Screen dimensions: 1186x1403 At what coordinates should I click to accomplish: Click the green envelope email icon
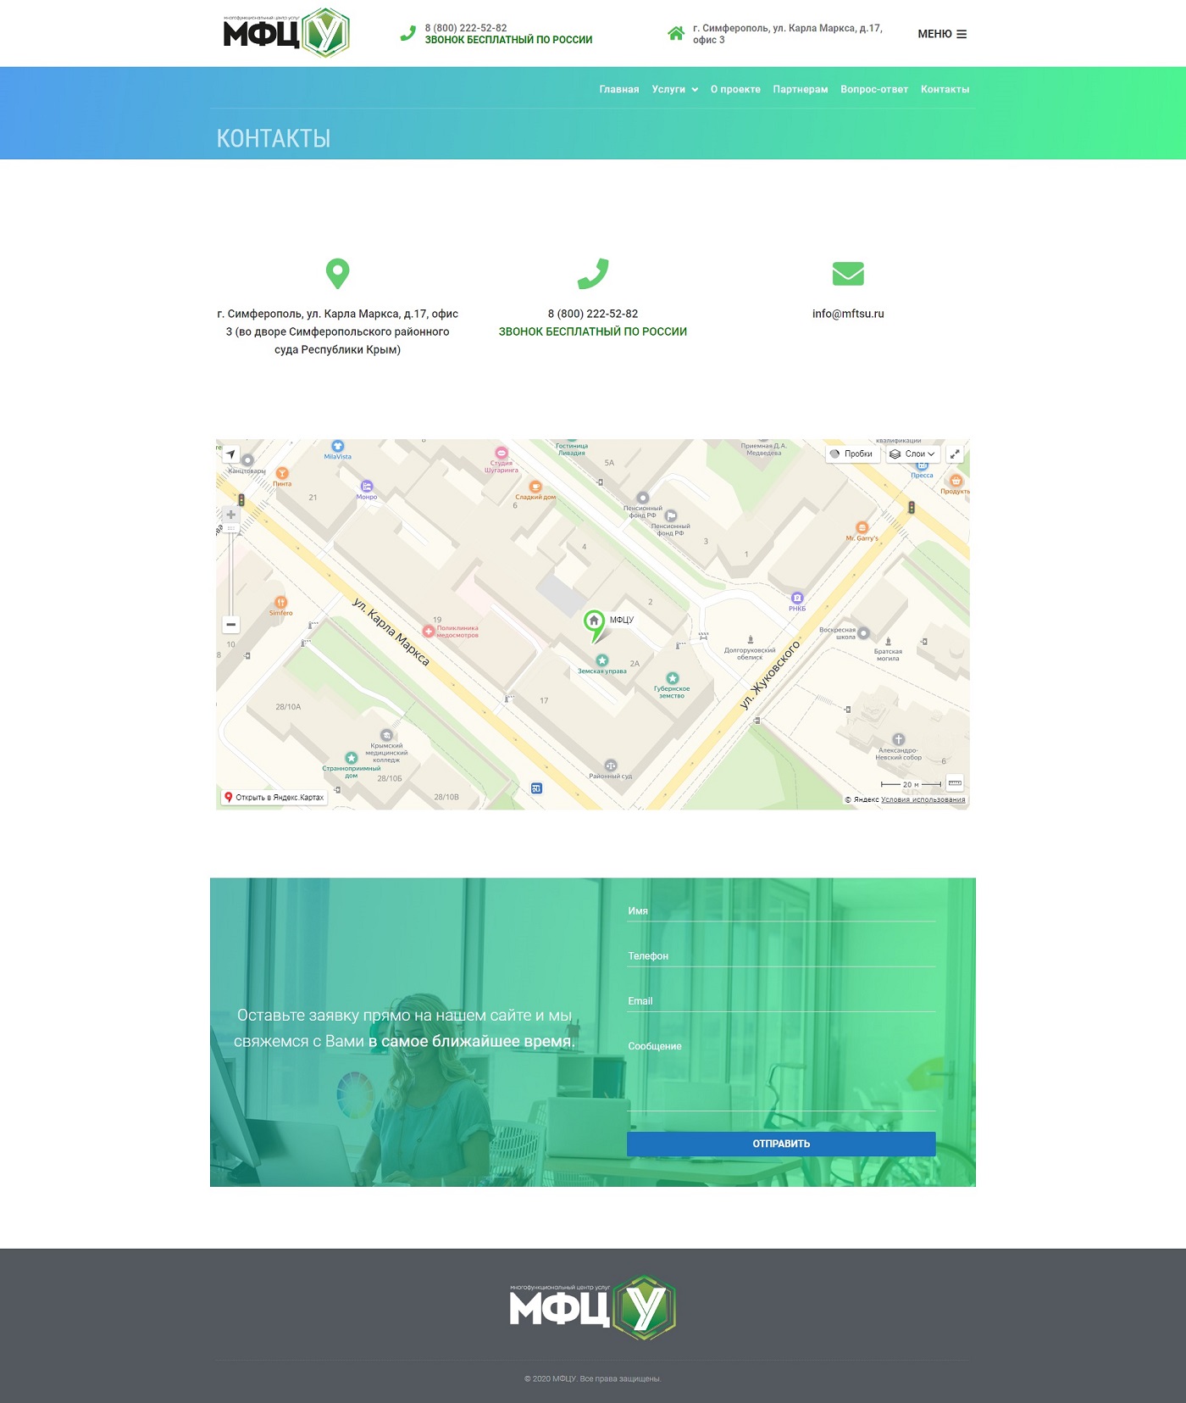(x=848, y=274)
